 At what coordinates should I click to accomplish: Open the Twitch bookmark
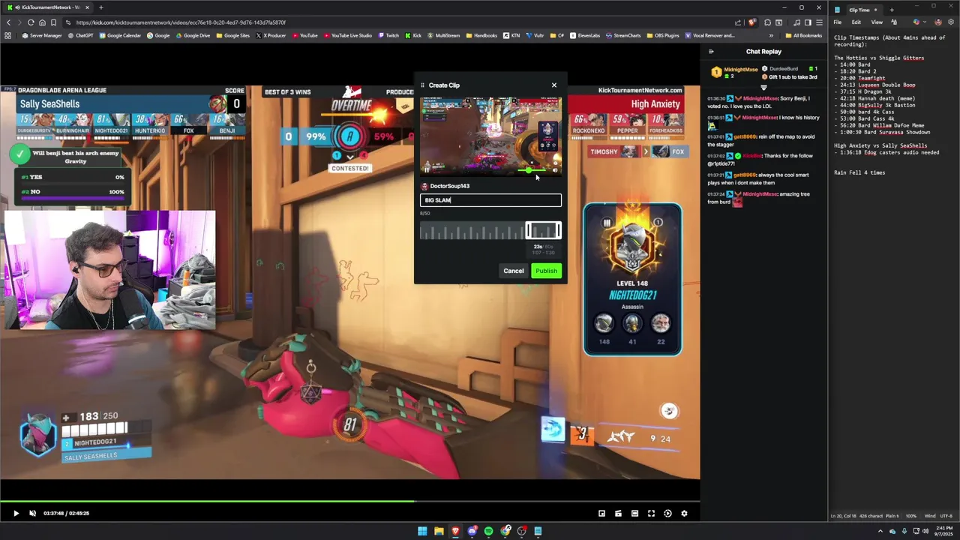(389, 35)
